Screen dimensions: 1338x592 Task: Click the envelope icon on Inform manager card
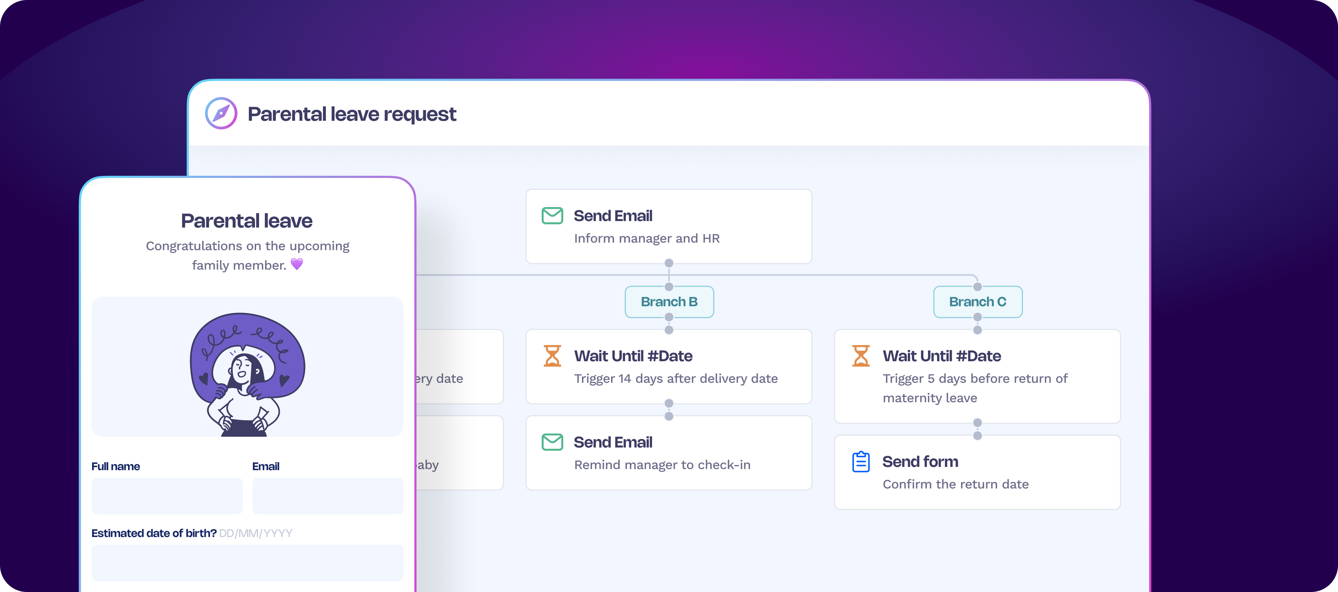[x=552, y=216]
